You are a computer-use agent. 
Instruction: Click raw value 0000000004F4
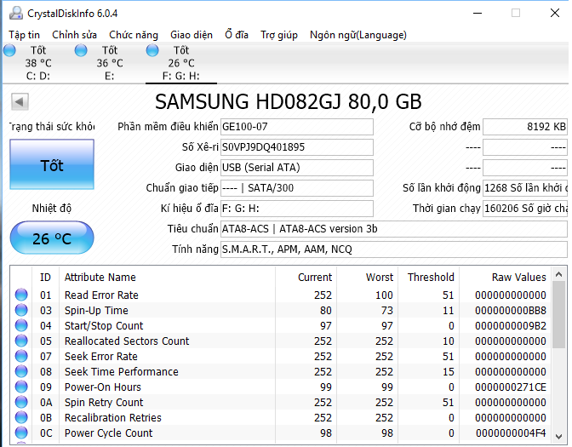(x=511, y=433)
